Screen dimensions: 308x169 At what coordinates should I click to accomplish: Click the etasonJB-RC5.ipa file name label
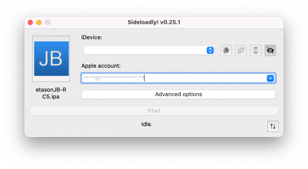pos(51,93)
